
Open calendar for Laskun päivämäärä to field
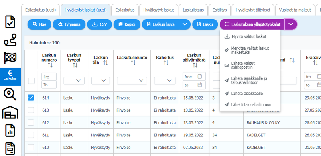point(200,85)
